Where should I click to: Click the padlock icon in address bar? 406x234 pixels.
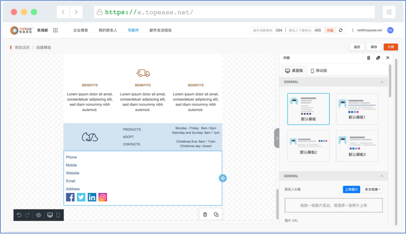pos(99,12)
